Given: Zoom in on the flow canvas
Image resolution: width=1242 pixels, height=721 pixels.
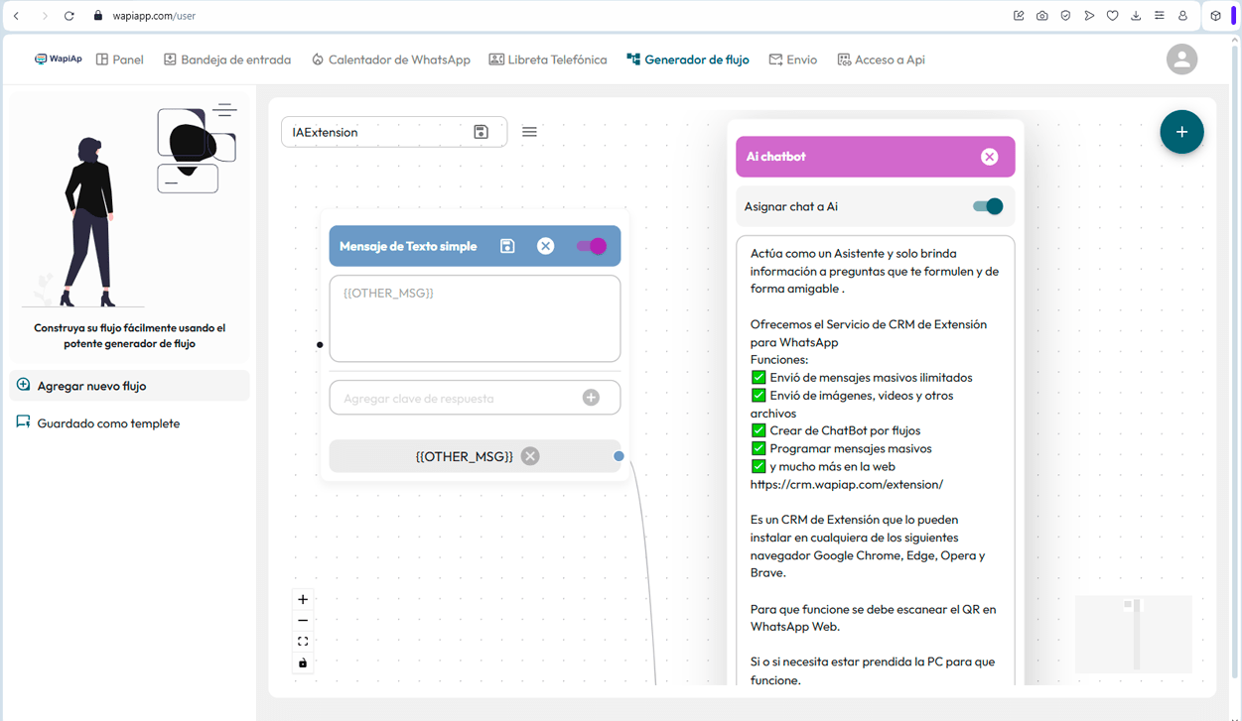Looking at the screenshot, I should tap(303, 599).
